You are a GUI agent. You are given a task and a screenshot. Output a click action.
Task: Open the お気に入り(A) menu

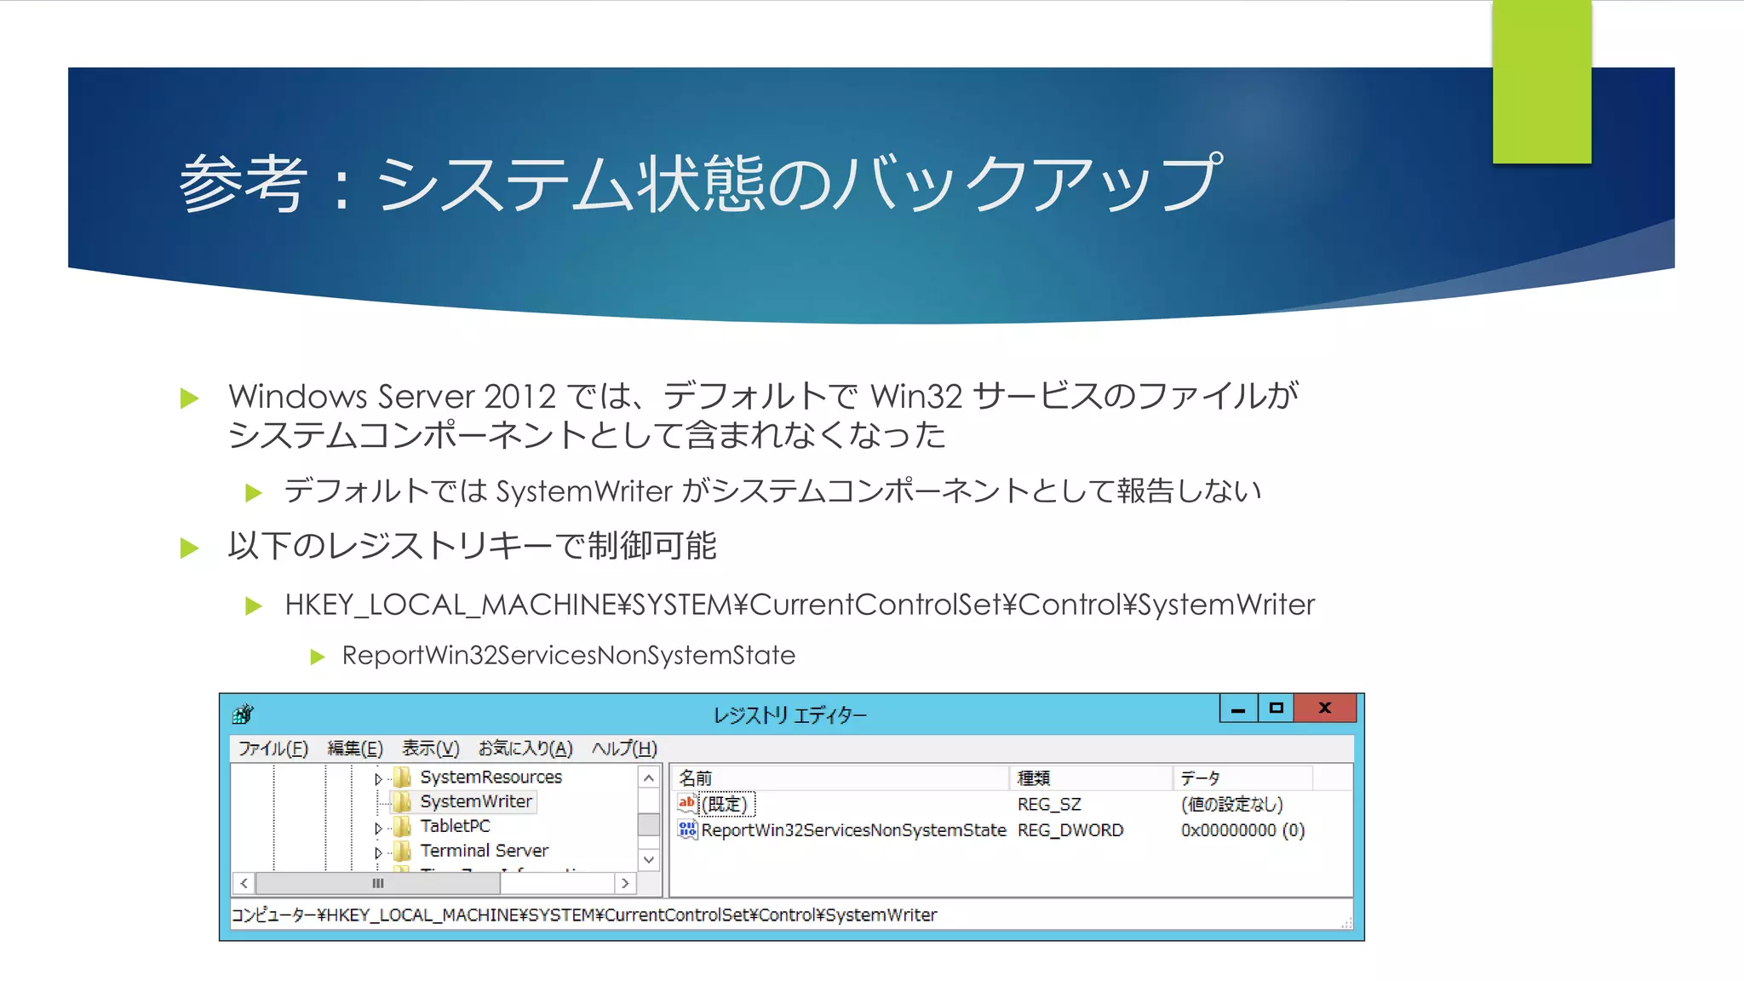point(525,749)
